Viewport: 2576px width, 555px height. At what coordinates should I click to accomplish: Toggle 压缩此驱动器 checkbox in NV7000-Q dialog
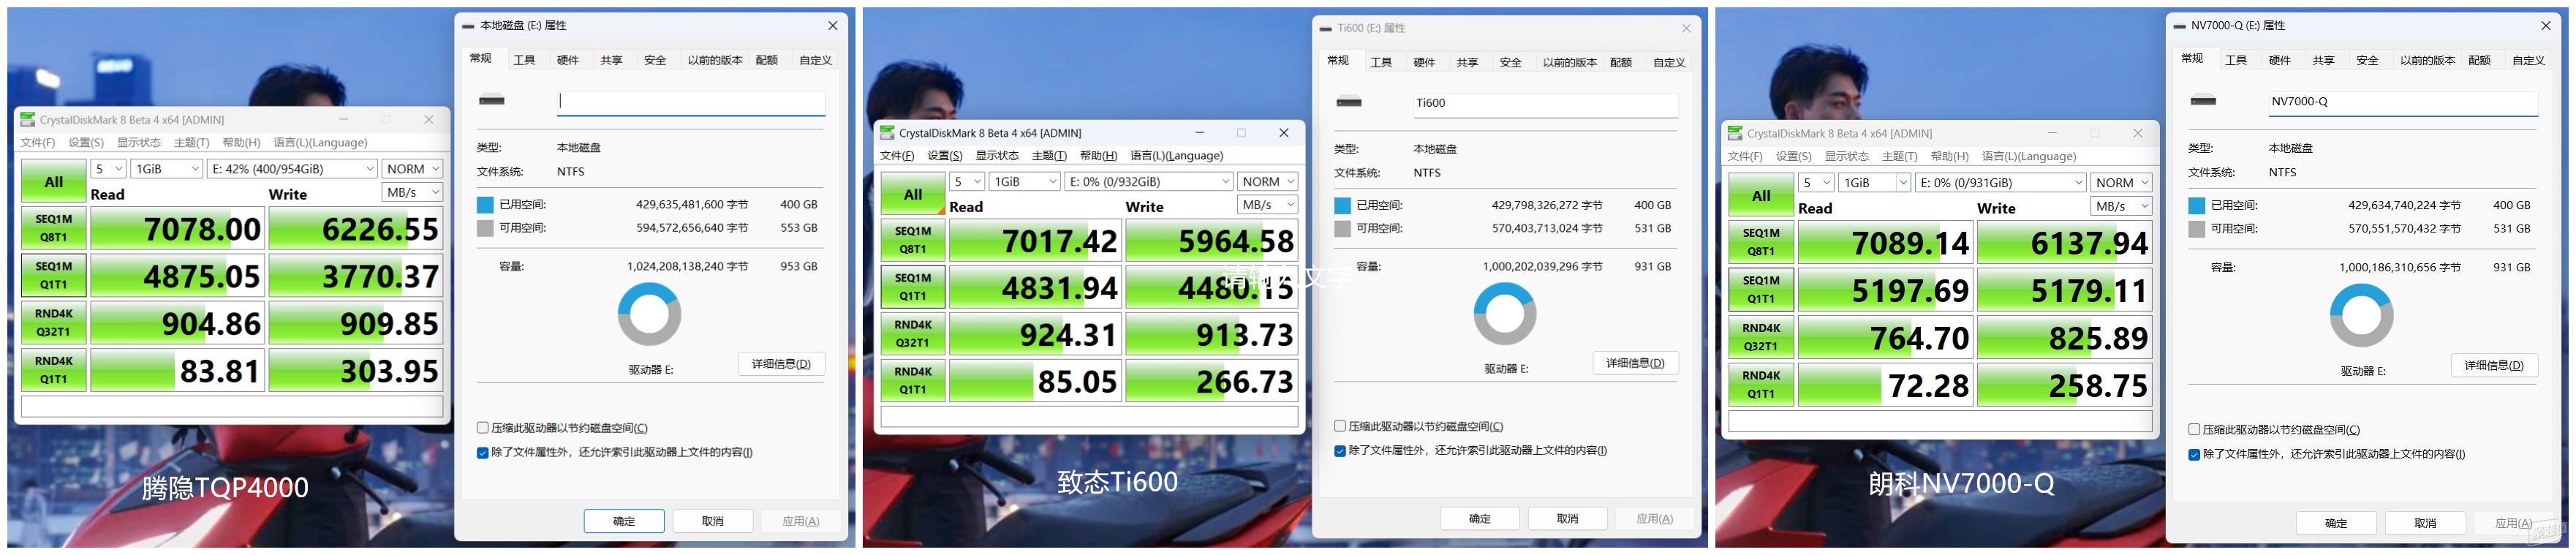[x=2194, y=430]
